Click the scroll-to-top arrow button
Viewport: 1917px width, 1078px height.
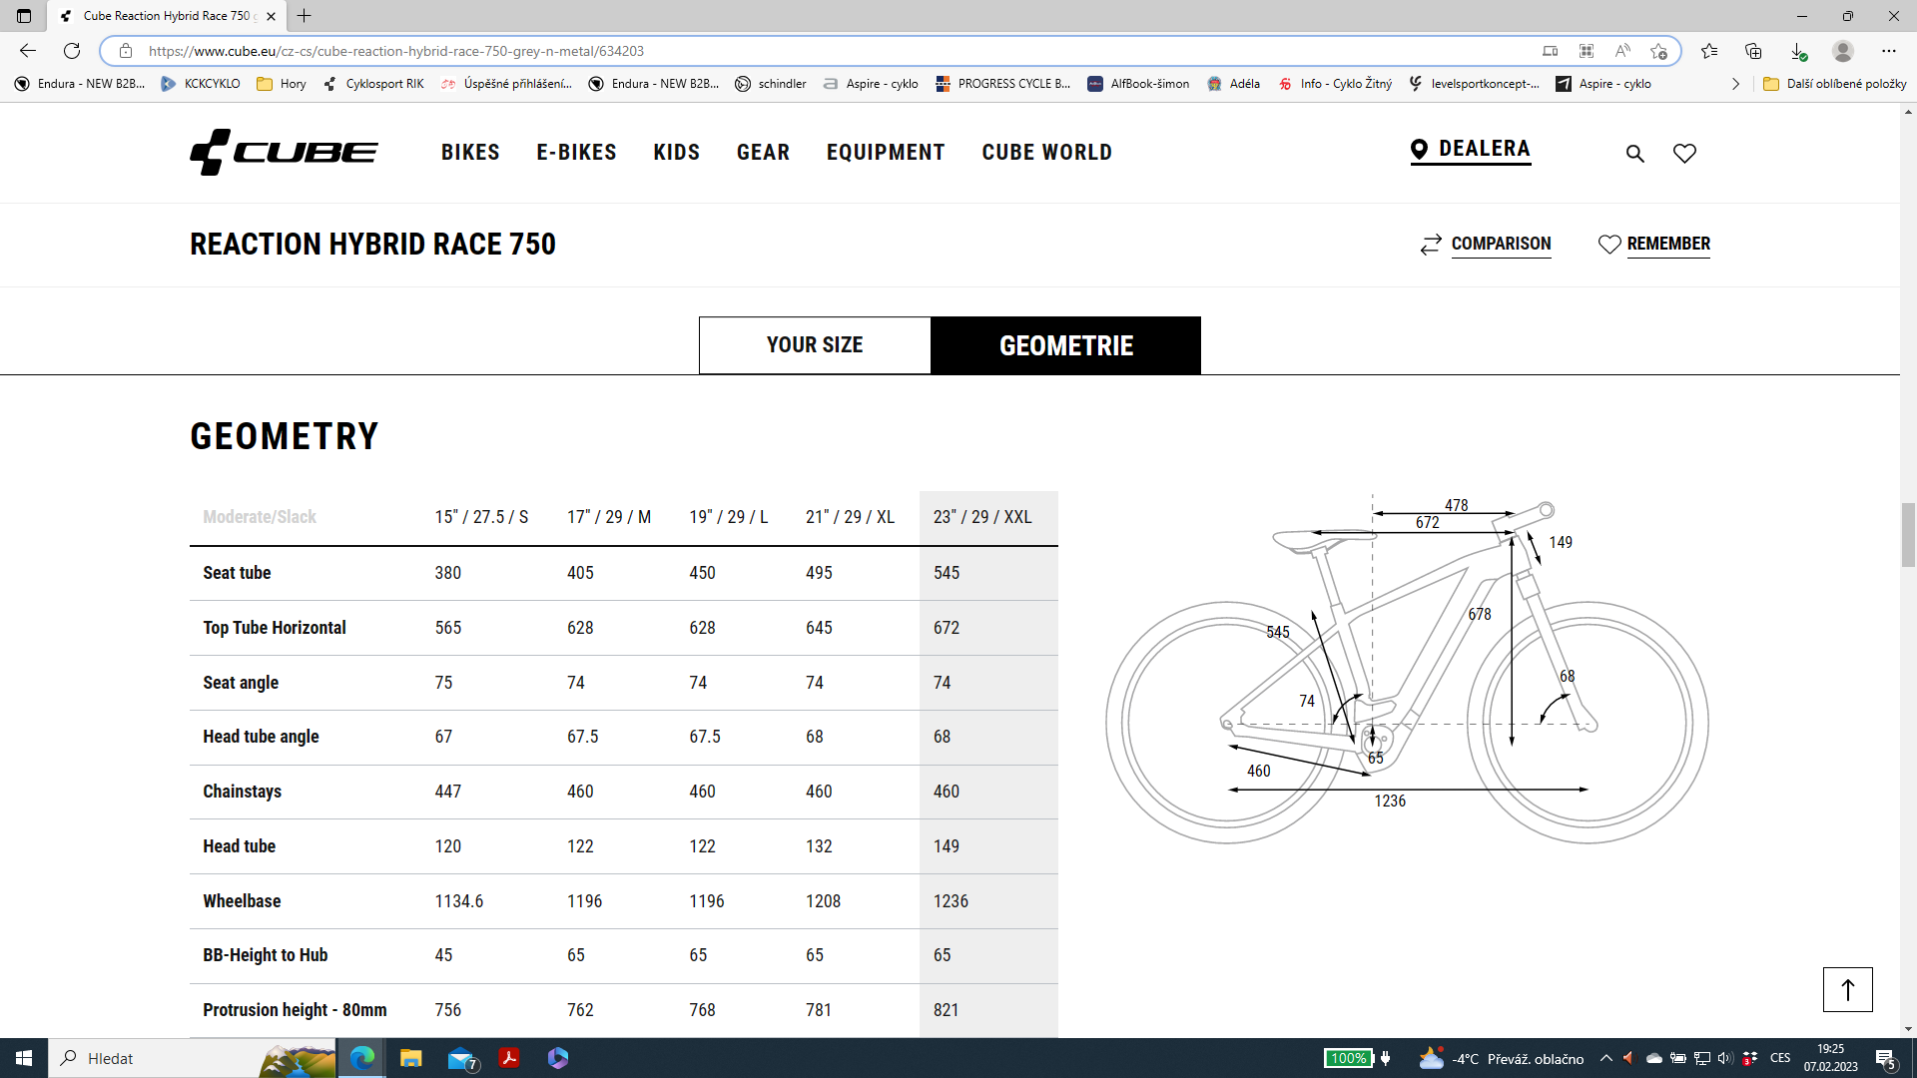pos(1847,989)
